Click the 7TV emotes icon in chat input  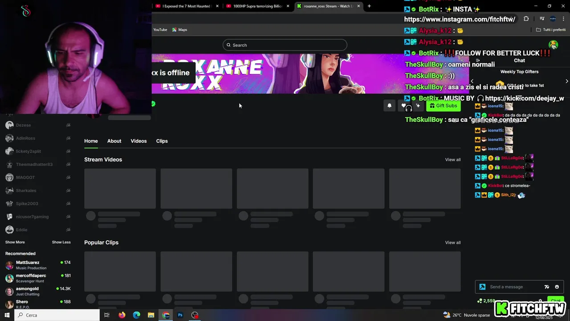[547, 287]
